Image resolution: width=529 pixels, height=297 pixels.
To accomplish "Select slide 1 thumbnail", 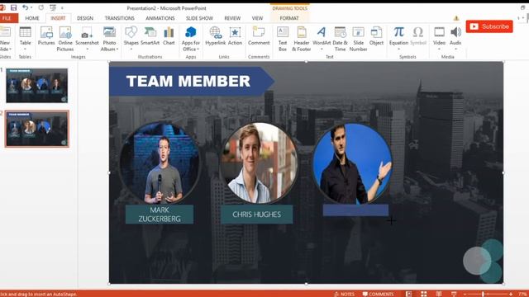I will [36, 86].
